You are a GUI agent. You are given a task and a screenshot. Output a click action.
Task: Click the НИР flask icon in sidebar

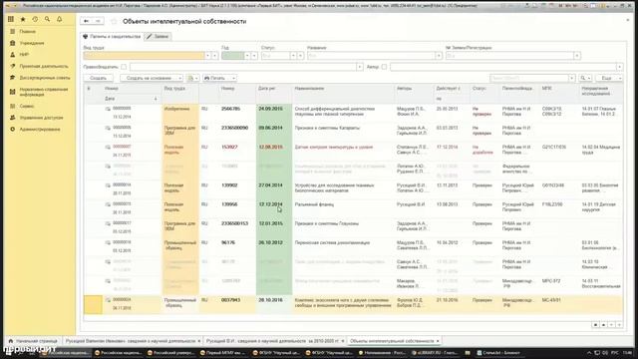13,54
